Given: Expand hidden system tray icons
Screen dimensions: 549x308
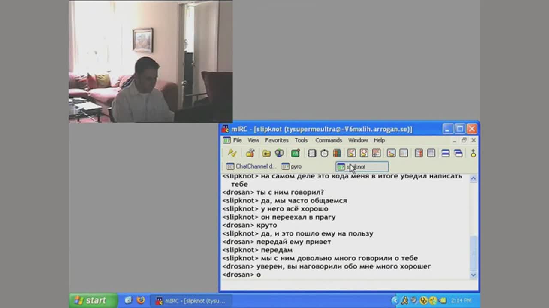Looking at the screenshot, I should click(395, 300).
